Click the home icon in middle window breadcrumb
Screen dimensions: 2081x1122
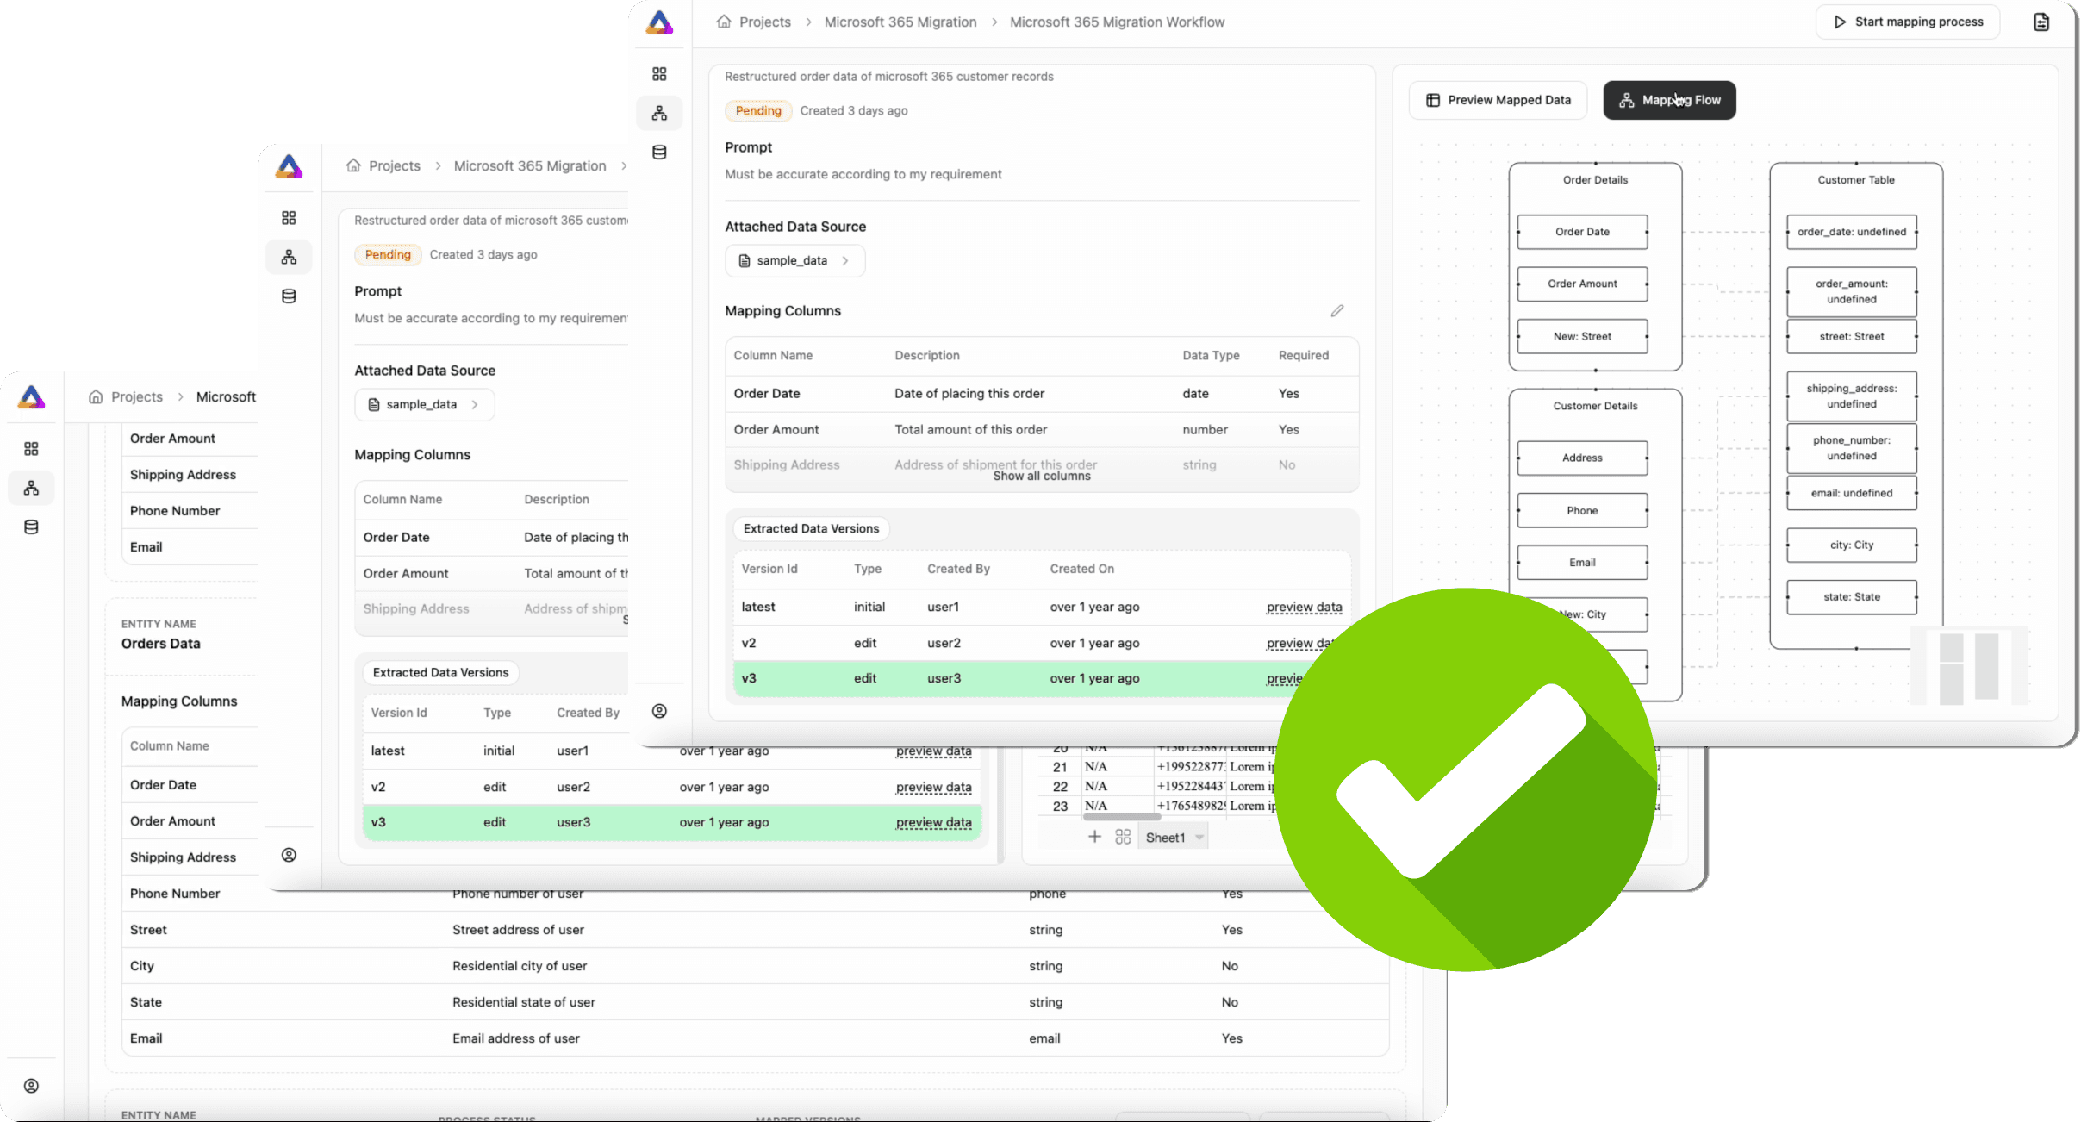point(353,165)
